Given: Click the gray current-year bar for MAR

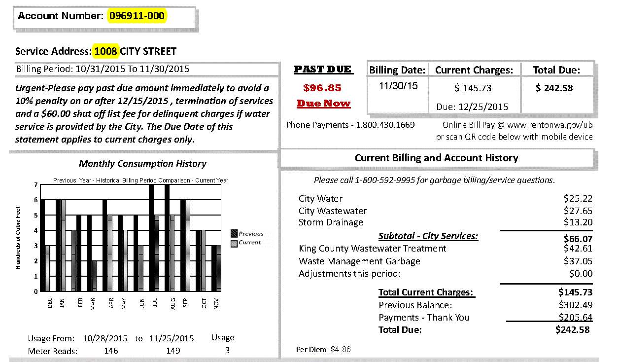Looking at the screenshot, I should coord(94,276).
